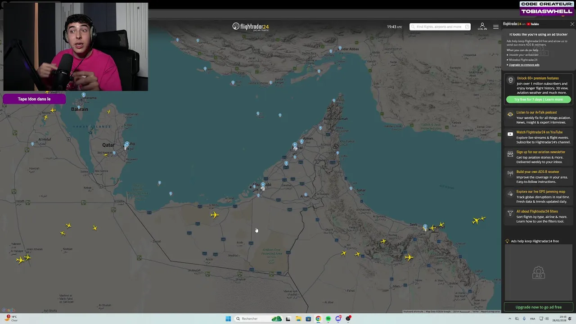Open Explore our live GPS jamming map

tap(540, 192)
